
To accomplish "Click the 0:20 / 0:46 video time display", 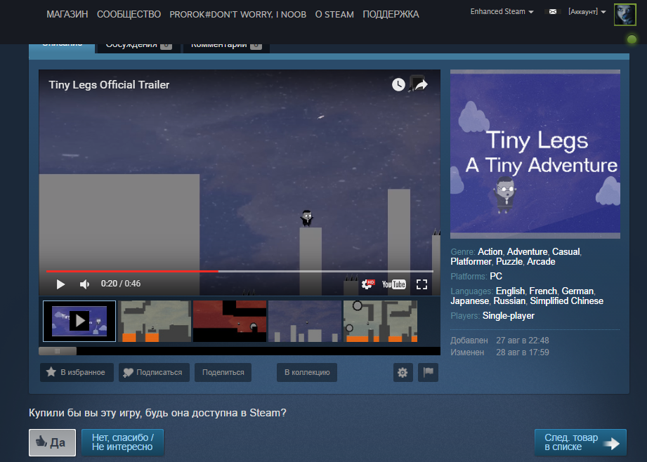I will click(121, 284).
